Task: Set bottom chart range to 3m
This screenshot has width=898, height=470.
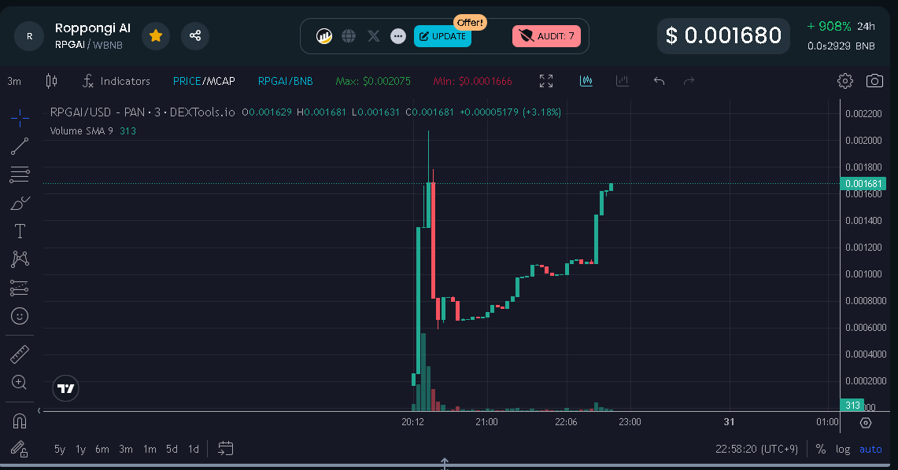Action: 126,450
